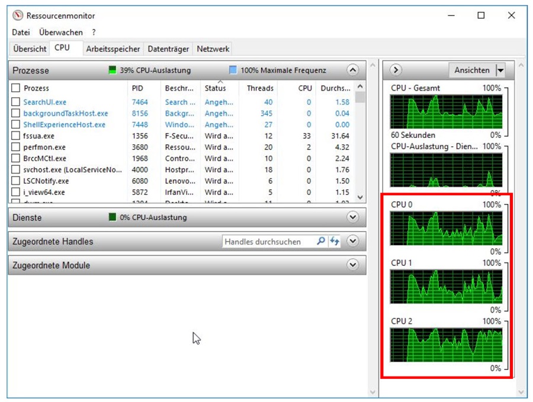
Task: Tick the checkbox for fssua.exe
Action: [x=16, y=136]
